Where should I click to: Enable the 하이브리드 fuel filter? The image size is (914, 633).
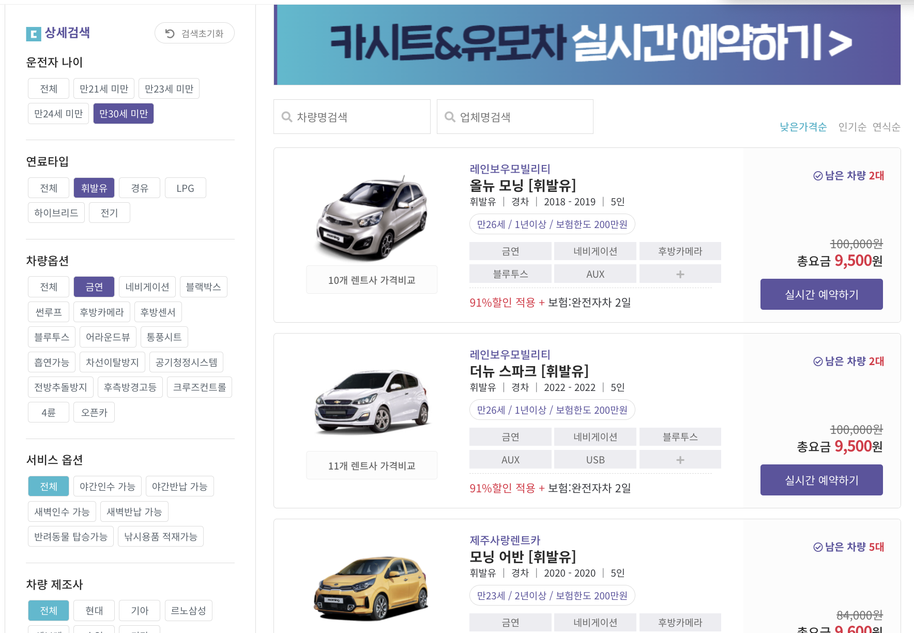(56, 212)
